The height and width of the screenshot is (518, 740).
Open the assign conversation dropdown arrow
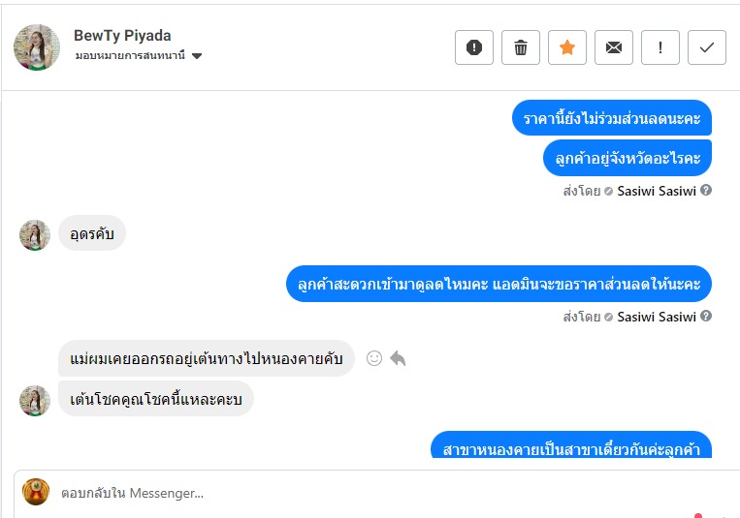click(x=197, y=56)
